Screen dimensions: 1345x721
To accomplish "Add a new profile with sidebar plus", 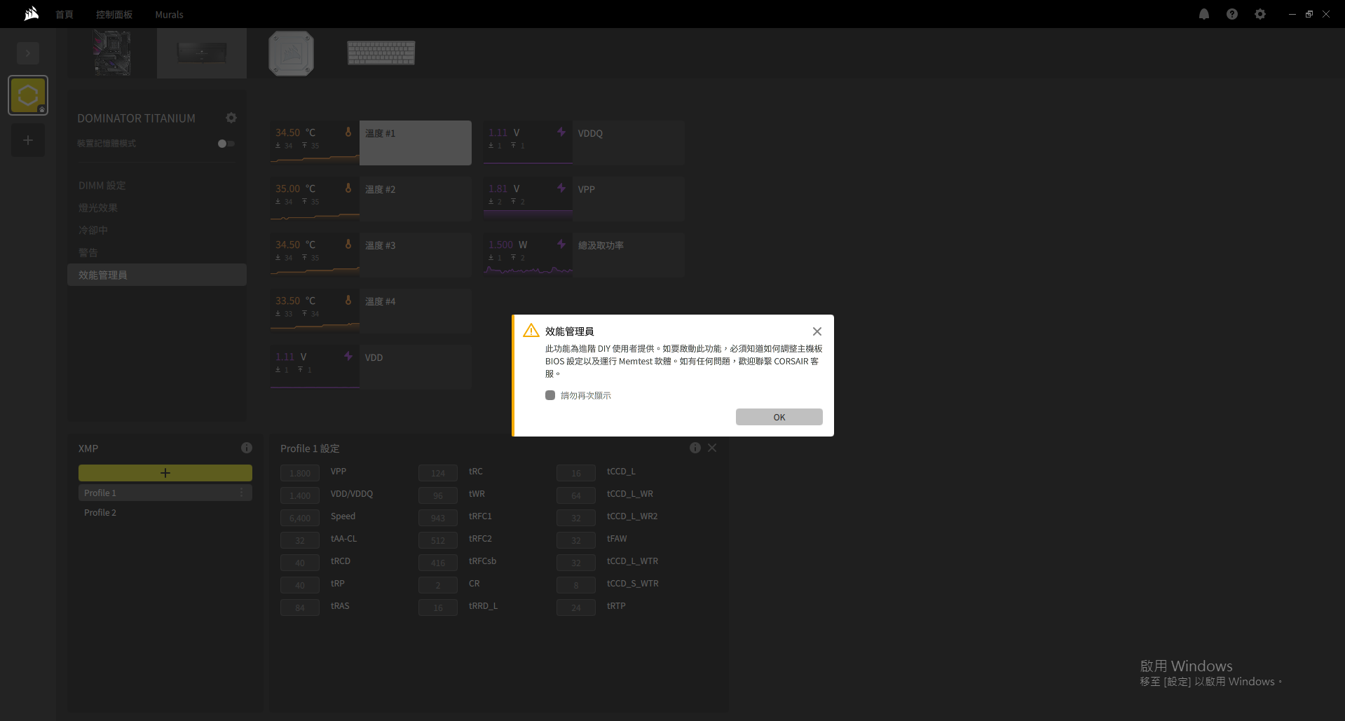I will coord(28,140).
